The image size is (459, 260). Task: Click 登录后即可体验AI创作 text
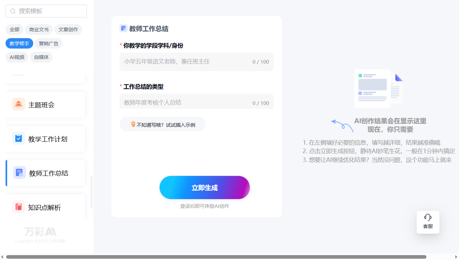click(205, 206)
